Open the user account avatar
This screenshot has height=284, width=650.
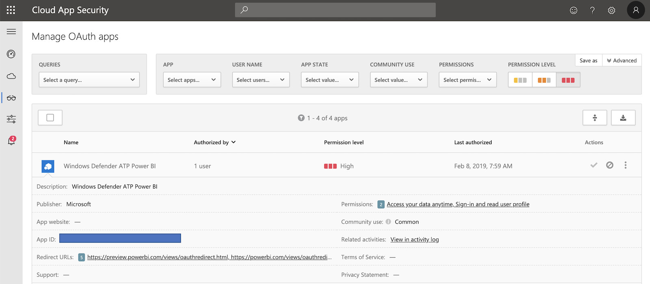tap(636, 10)
